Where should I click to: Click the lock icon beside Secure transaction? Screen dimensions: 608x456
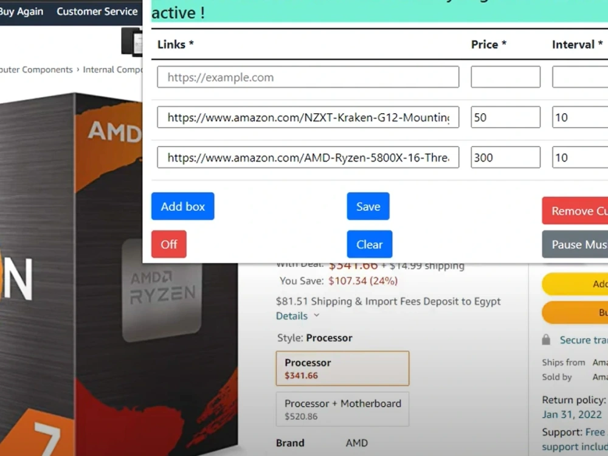546,340
